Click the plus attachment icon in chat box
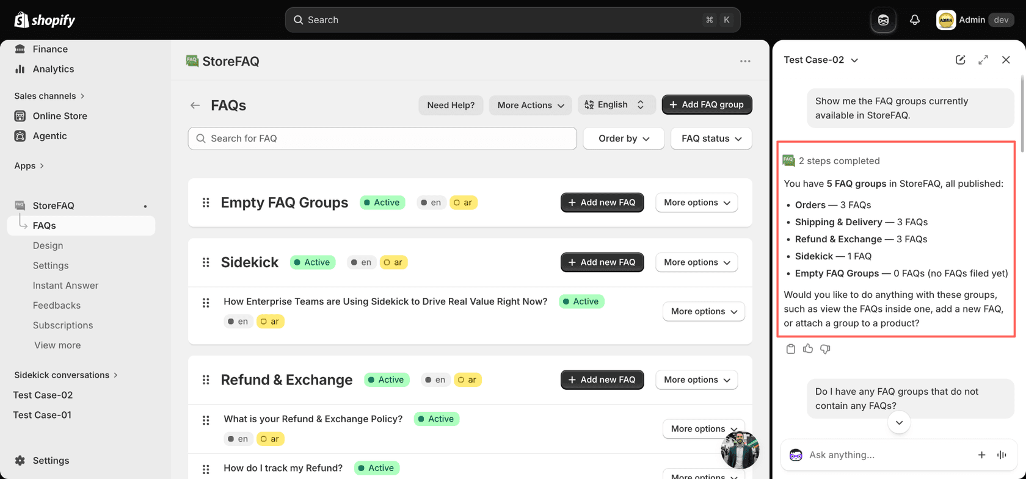 tap(981, 455)
